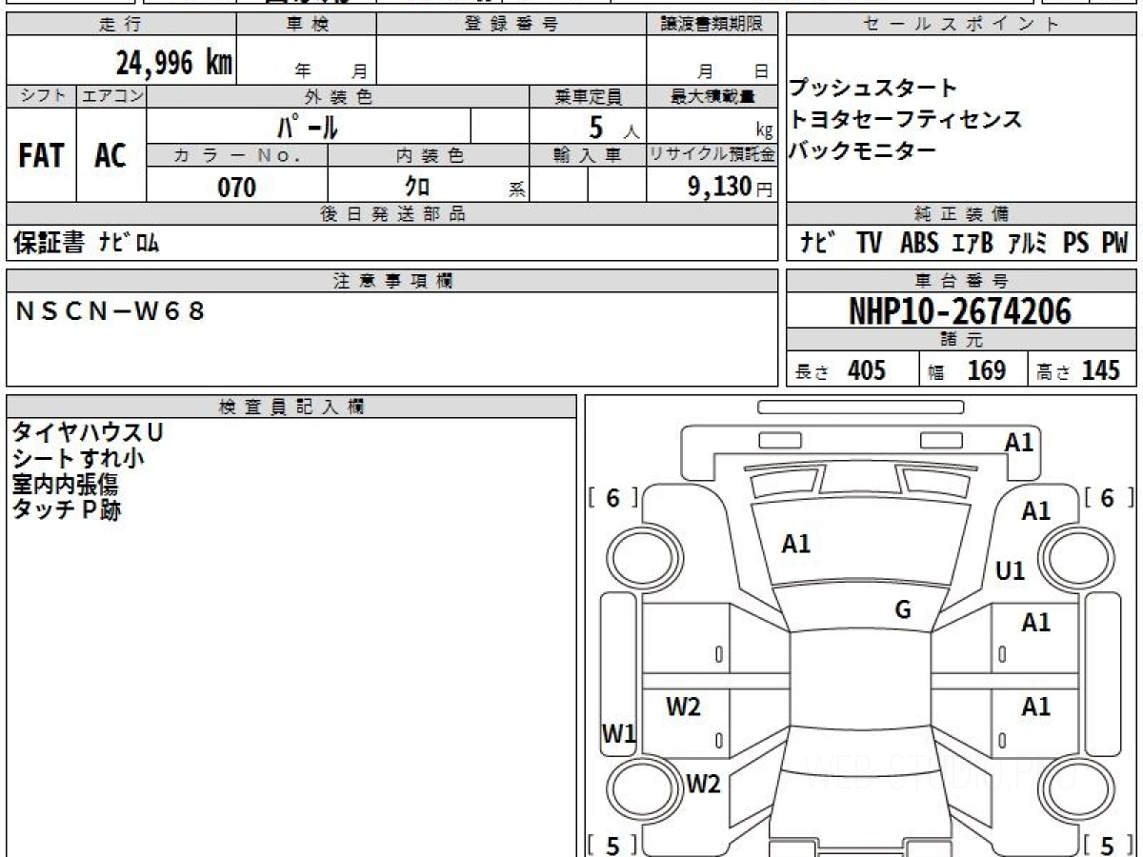This screenshot has height=857, width=1143.
Task: Click the ABS equipment label
Action: 918,244
